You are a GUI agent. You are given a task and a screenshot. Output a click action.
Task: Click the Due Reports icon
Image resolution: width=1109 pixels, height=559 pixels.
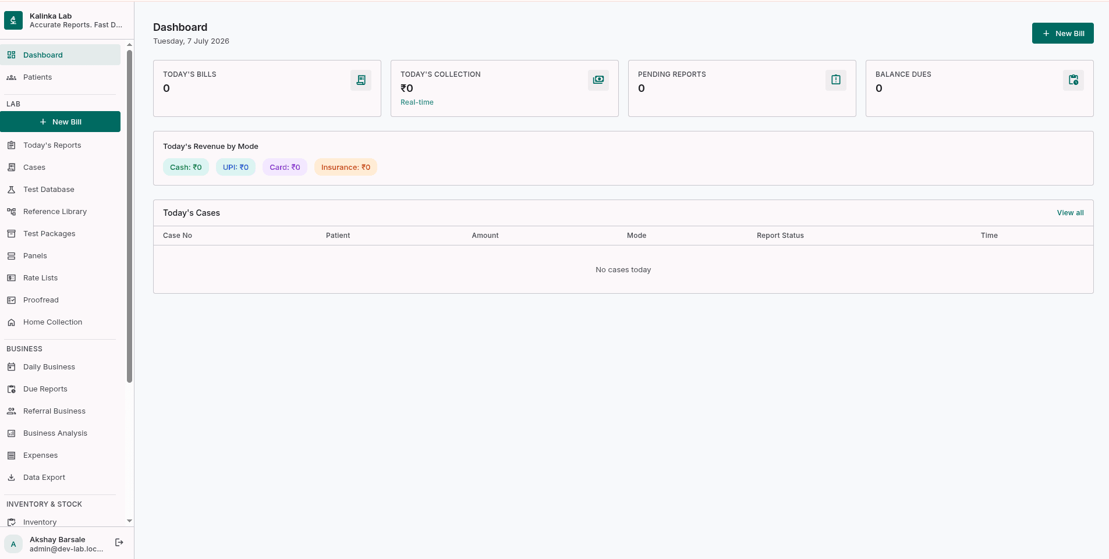click(x=11, y=389)
